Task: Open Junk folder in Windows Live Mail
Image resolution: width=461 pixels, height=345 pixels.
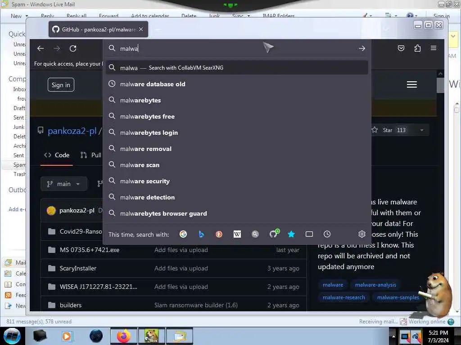Action: pyautogui.click(x=19, y=127)
